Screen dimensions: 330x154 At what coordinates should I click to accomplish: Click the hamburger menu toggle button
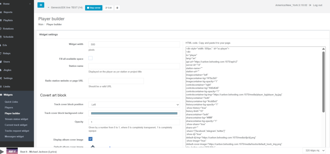41,5
